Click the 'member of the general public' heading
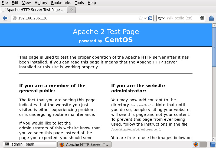Viewport: 216px width, 148px height. pos(52,88)
